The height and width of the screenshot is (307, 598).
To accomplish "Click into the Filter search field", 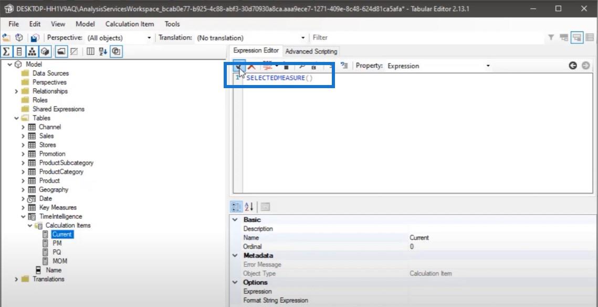I will click(x=427, y=38).
